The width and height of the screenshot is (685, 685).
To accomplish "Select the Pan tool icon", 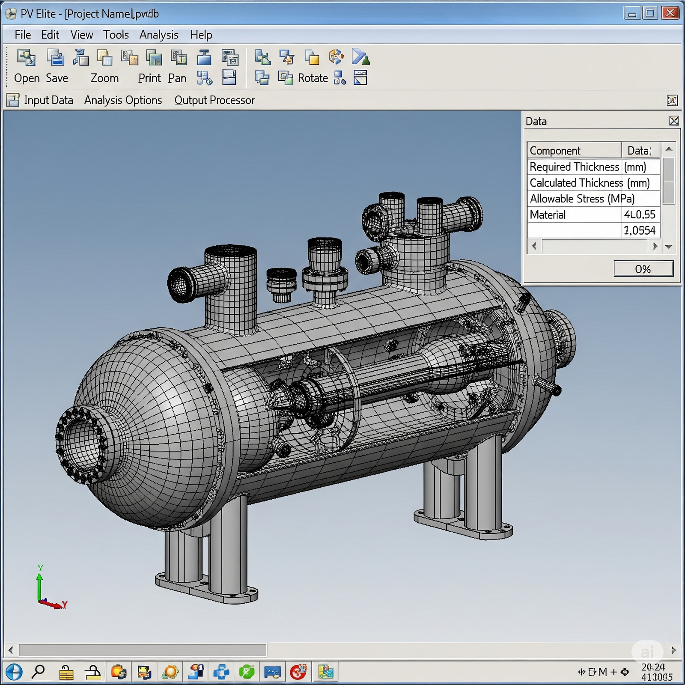I will click(178, 57).
